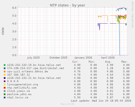This screenshot has width=135, height=107.
Task: Click Avg value 3.98 for s216-232-132-21
Action: pyautogui.click(x=110, y=78)
